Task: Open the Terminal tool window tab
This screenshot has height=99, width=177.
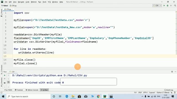Action: (19, 90)
